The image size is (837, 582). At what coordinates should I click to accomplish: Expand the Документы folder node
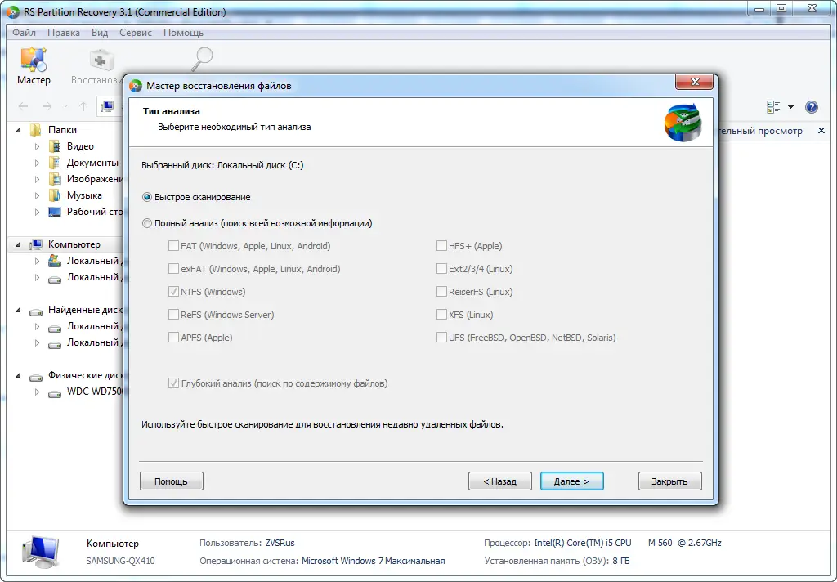click(x=37, y=163)
